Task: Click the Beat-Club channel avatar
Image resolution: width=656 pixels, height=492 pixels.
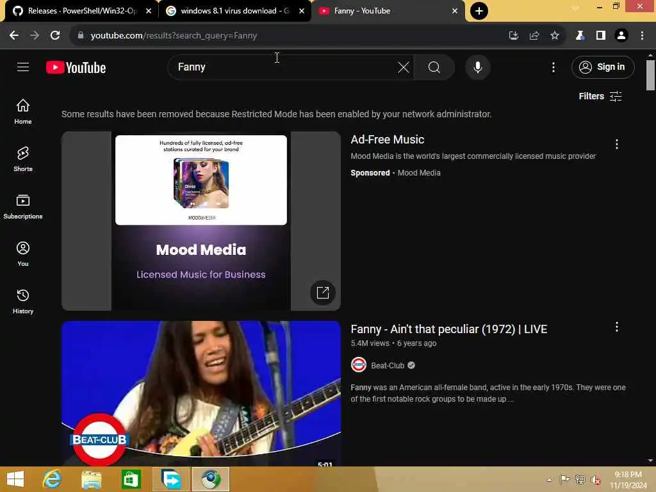Action: click(x=359, y=365)
